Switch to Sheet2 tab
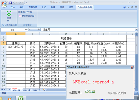 pos(26,90)
